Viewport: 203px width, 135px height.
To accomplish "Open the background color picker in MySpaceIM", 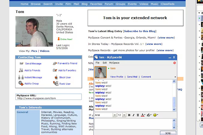I will pyautogui.click(x=149, y=115).
